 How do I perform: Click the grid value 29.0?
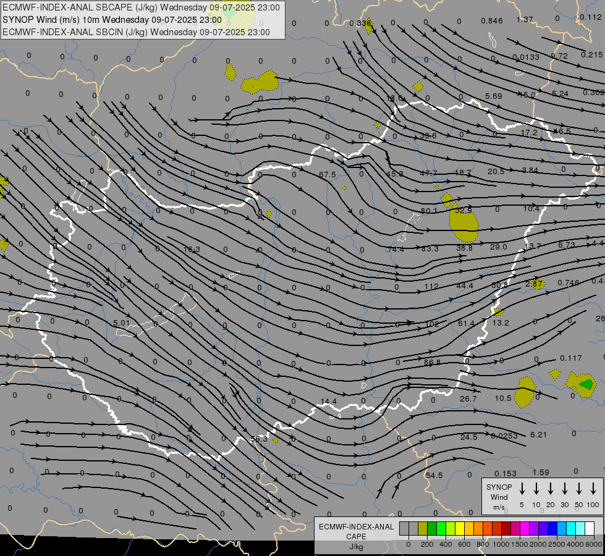pyautogui.click(x=499, y=246)
